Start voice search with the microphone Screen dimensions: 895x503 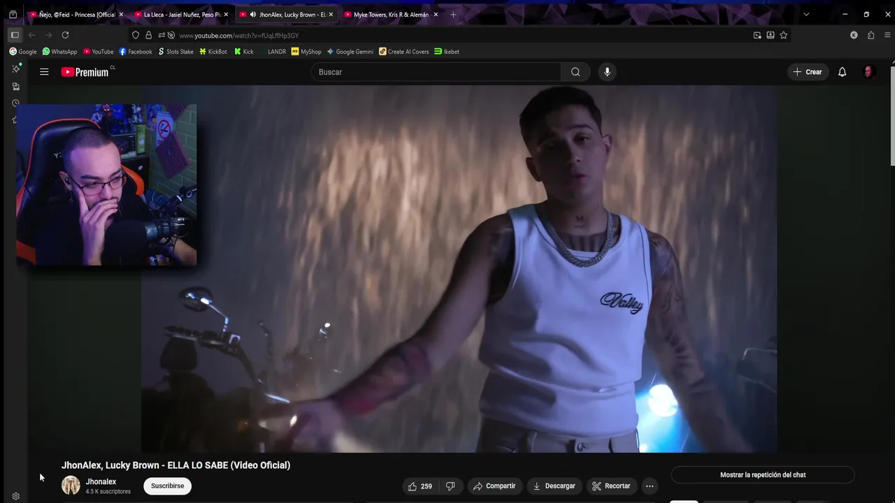(607, 72)
